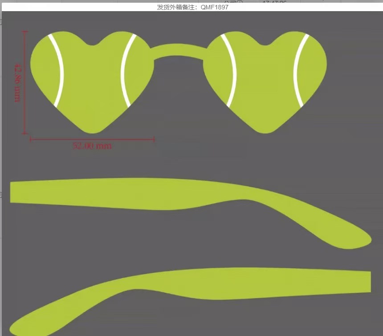Click the curved nose bridge between hearts
This screenshot has height=336, width=383.
pos(178,51)
